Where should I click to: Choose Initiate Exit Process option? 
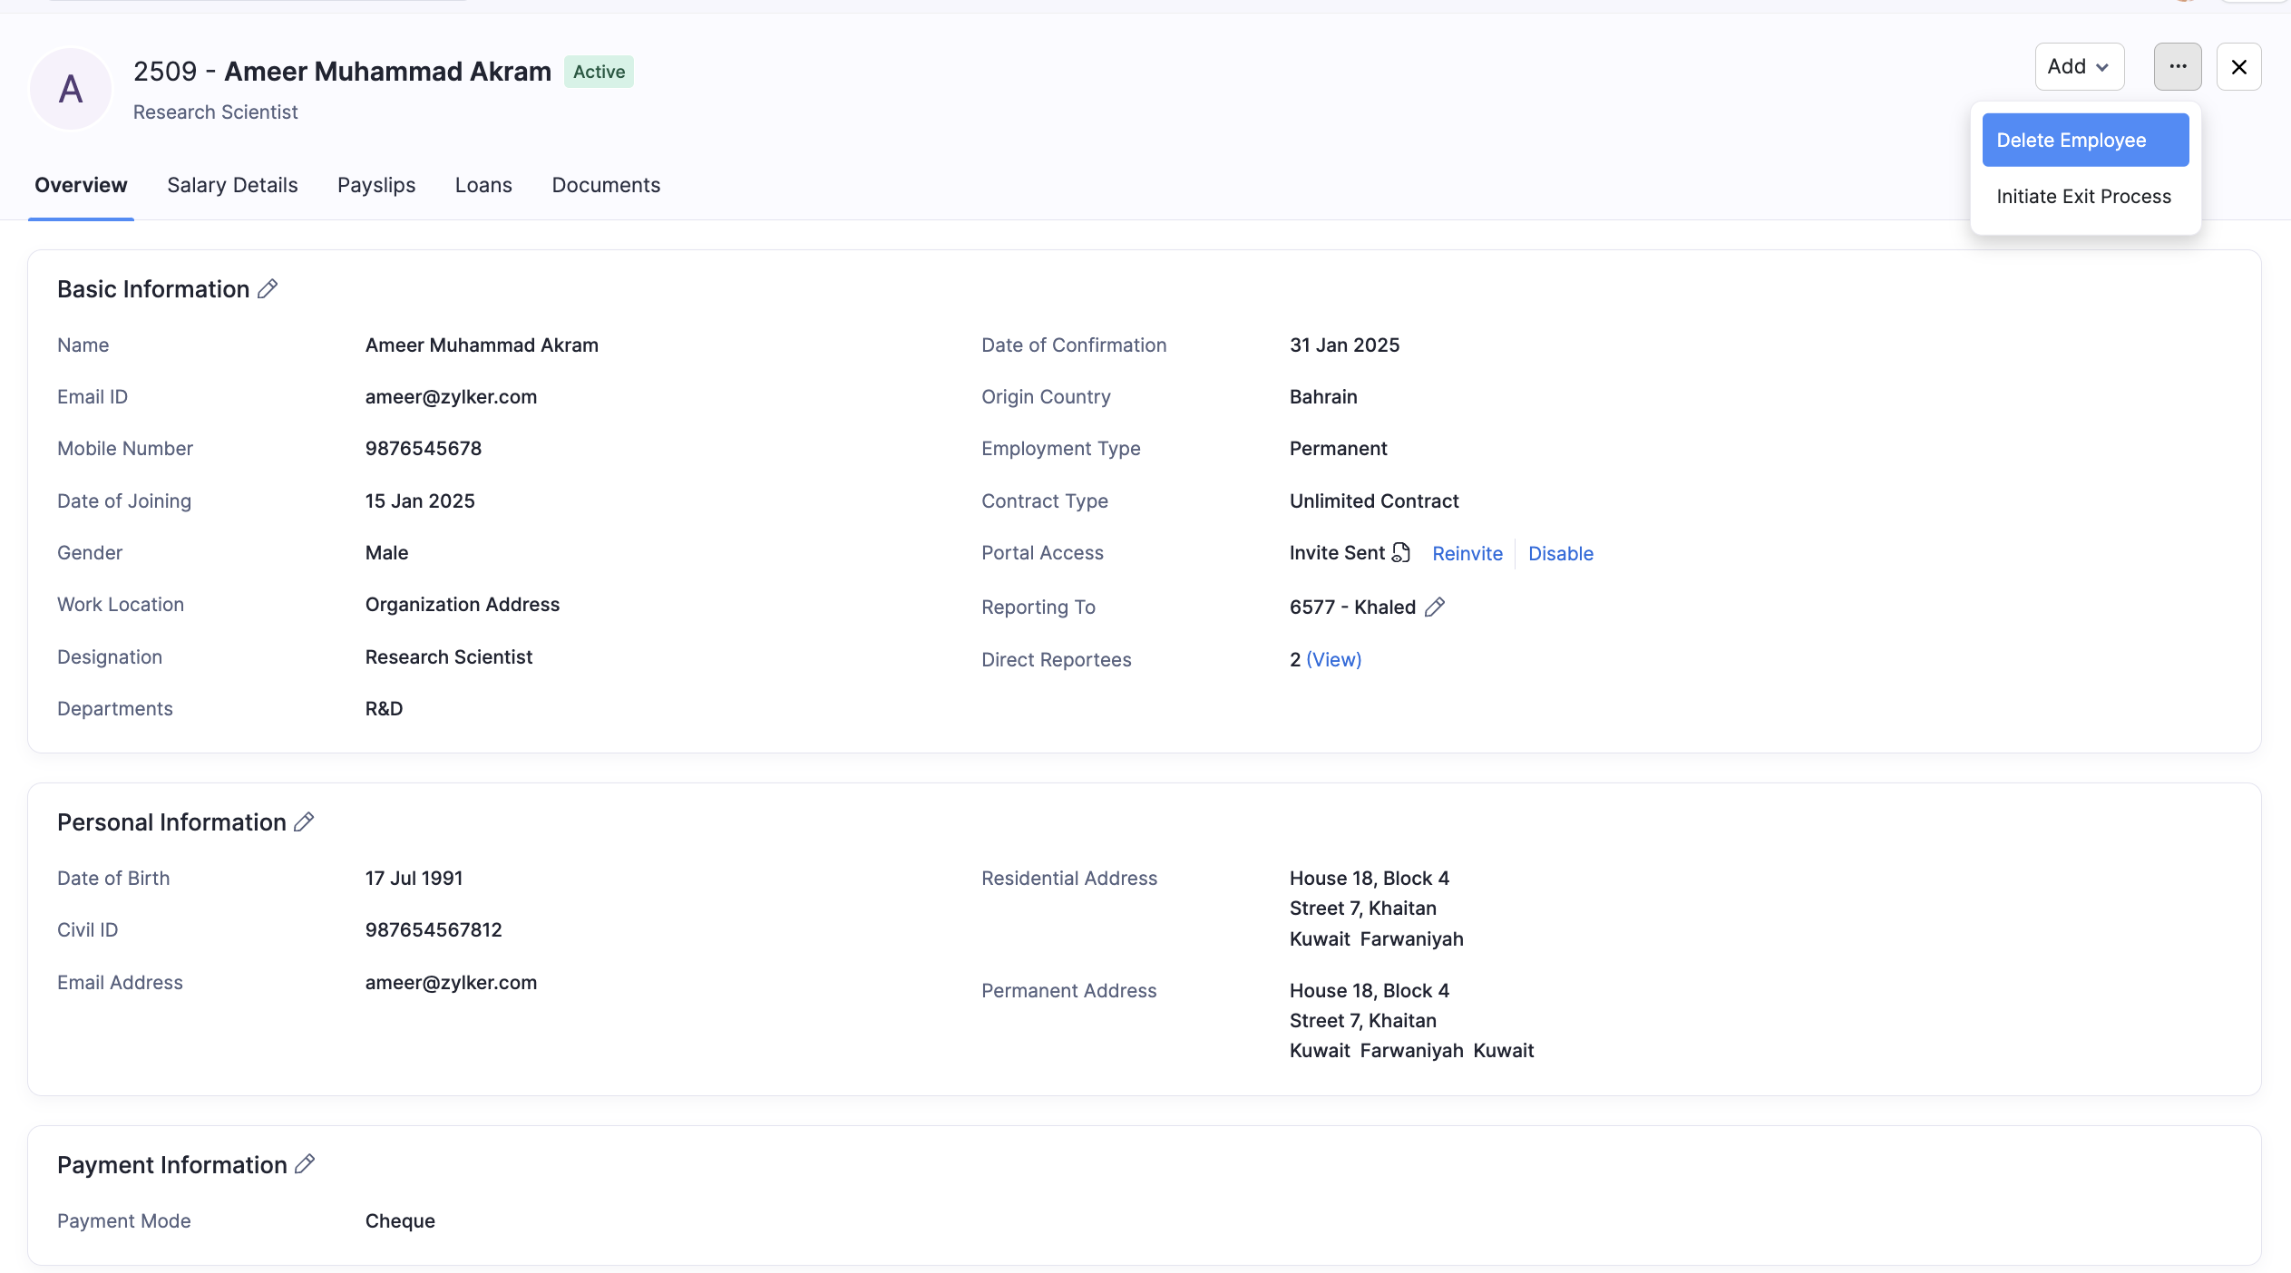coord(2083,197)
